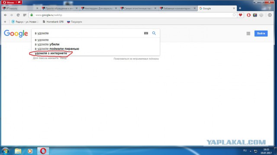Go forward with the forward arrow
277x155 pixels.
tap(12, 15)
